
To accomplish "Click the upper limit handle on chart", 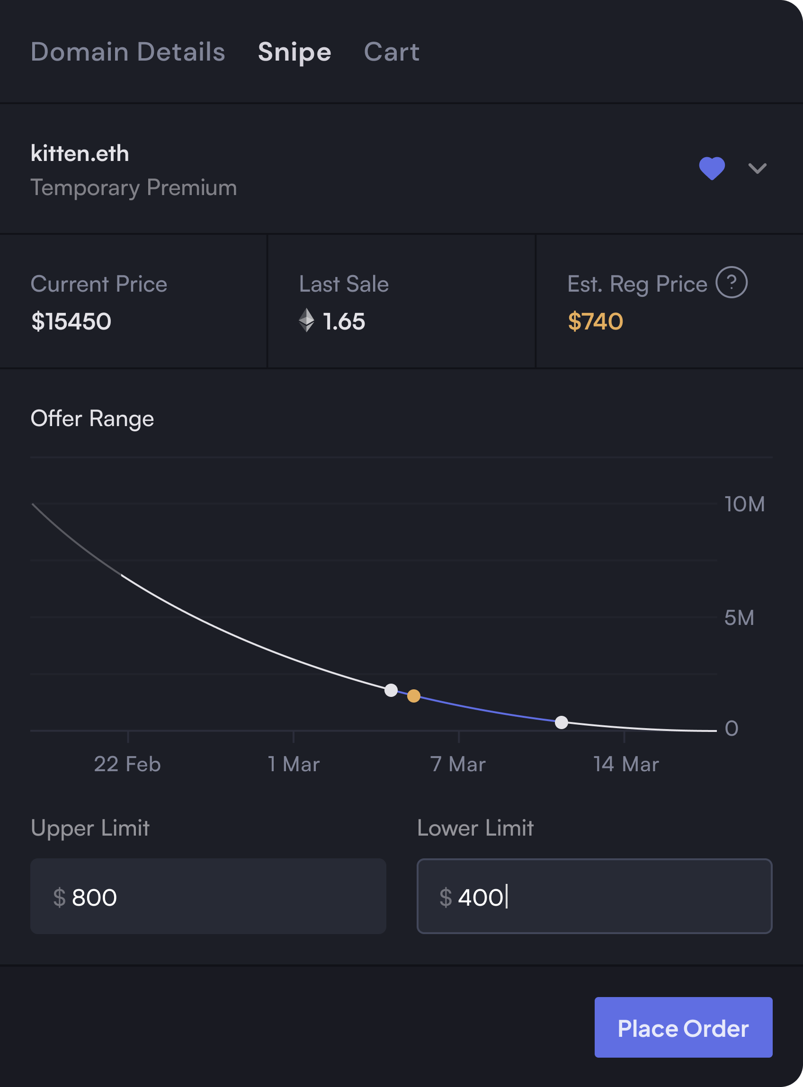I will click(x=391, y=690).
